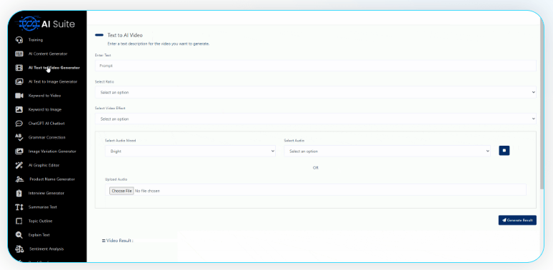553x270 pixels.
Task: Click the Interview Generator clipboard icon
Action: (x=19, y=193)
